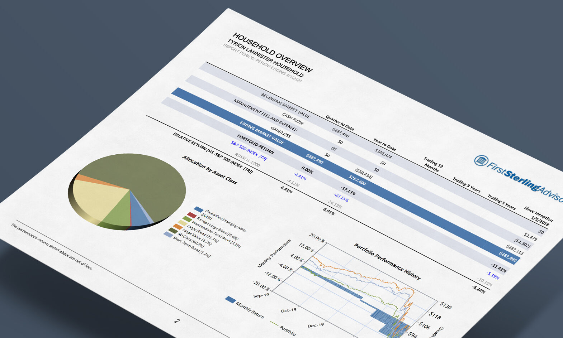Click the -6.24% relative return value
This screenshot has width=563, height=338.
478,289
